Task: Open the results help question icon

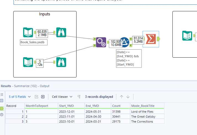Action: click(2, 115)
